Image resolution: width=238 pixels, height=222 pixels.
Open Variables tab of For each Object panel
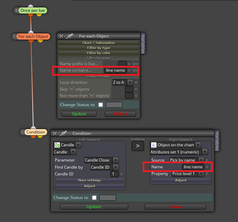pyautogui.click(x=143, y=44)
